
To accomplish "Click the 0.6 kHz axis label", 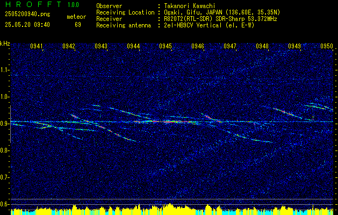I will (4, 204).
